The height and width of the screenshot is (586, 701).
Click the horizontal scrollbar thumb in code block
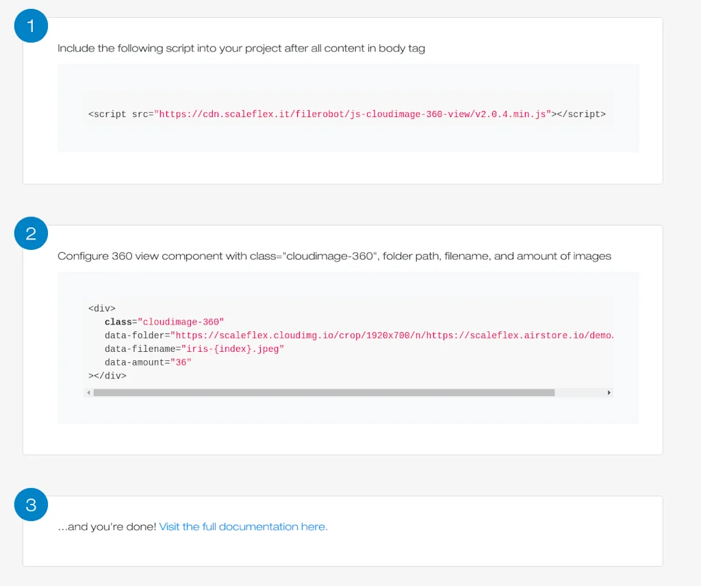(323, 393)
